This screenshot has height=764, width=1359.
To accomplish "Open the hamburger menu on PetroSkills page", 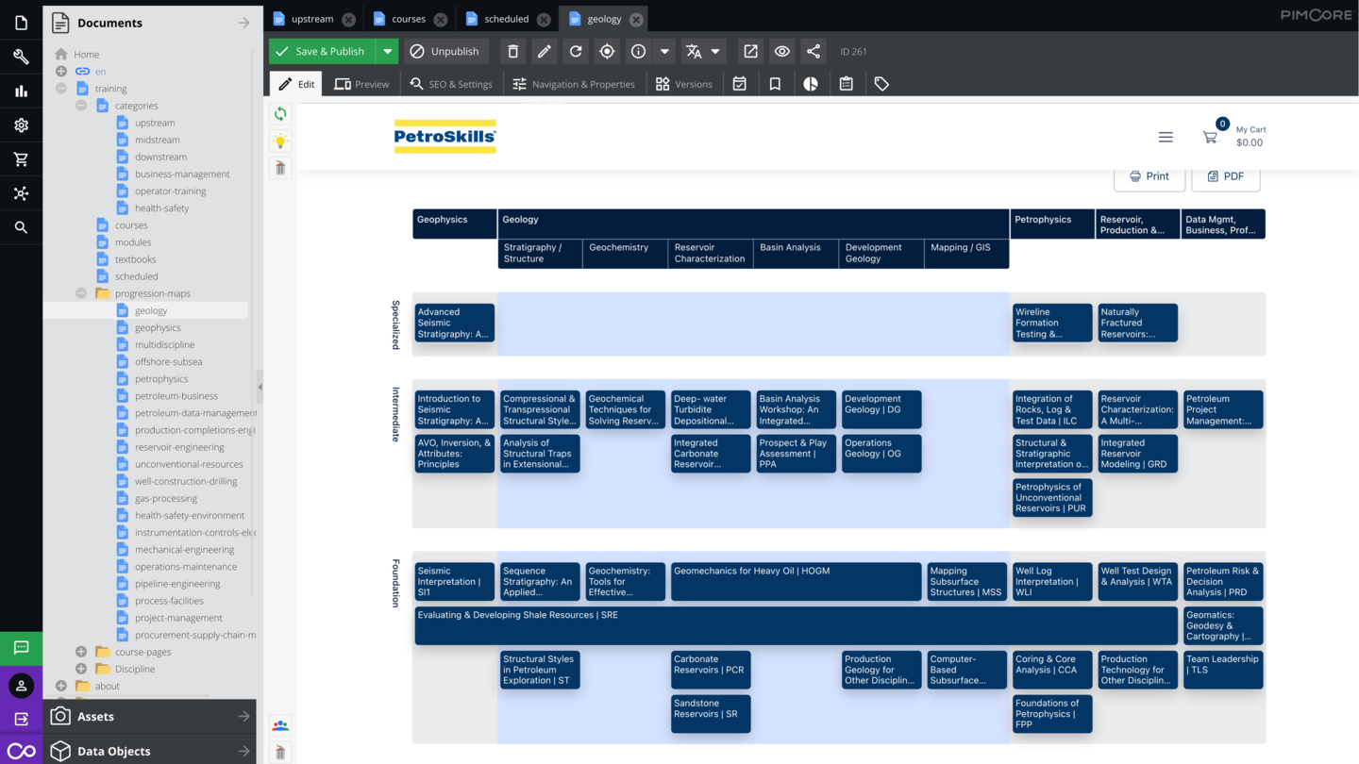I will (x=1166, y=137).
